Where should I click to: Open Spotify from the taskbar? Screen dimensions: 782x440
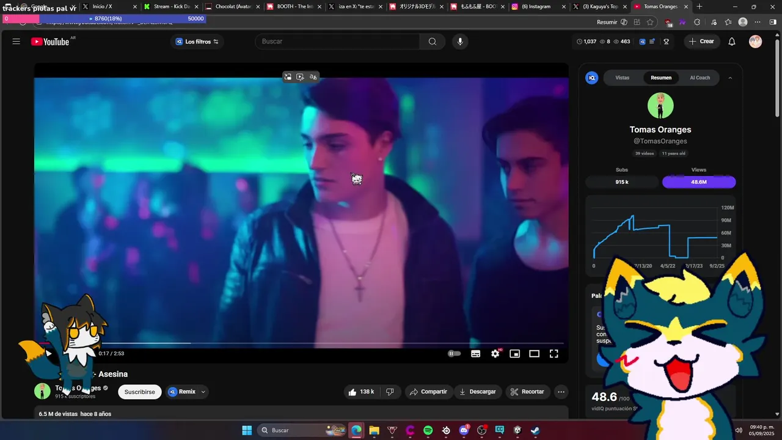[428, 430]
